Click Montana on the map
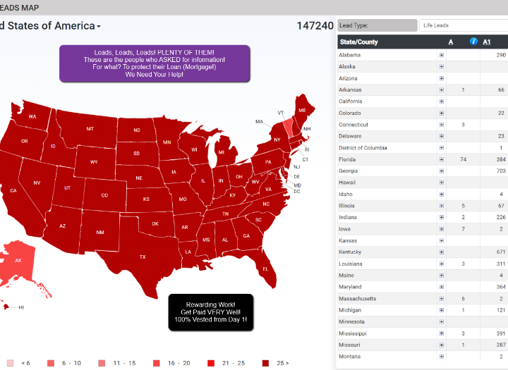This screenshot has width=508, height=370. pyautogui.click(x=90, y=129)
